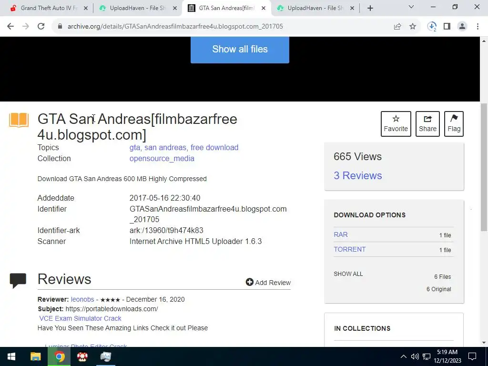Open the monitor app in the taskbar
Screen dimensions: 488x366
pos(105,356)
